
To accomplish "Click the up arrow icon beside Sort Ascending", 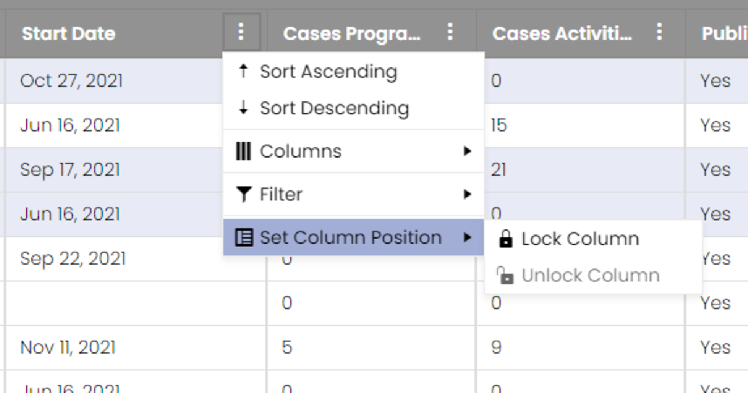I will [x=243, y=71].
